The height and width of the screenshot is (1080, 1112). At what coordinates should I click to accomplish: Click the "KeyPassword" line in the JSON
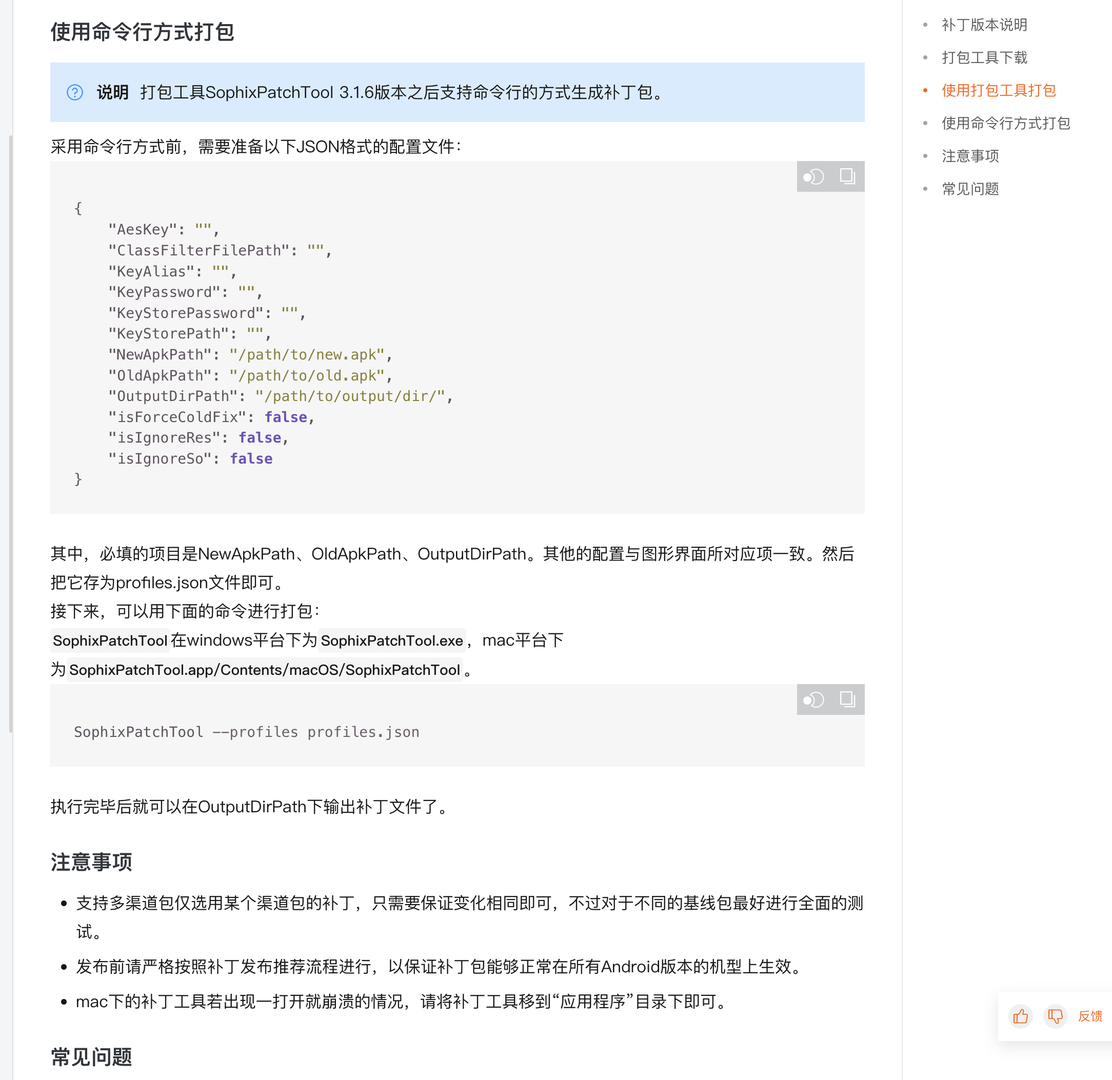point(186,292)
